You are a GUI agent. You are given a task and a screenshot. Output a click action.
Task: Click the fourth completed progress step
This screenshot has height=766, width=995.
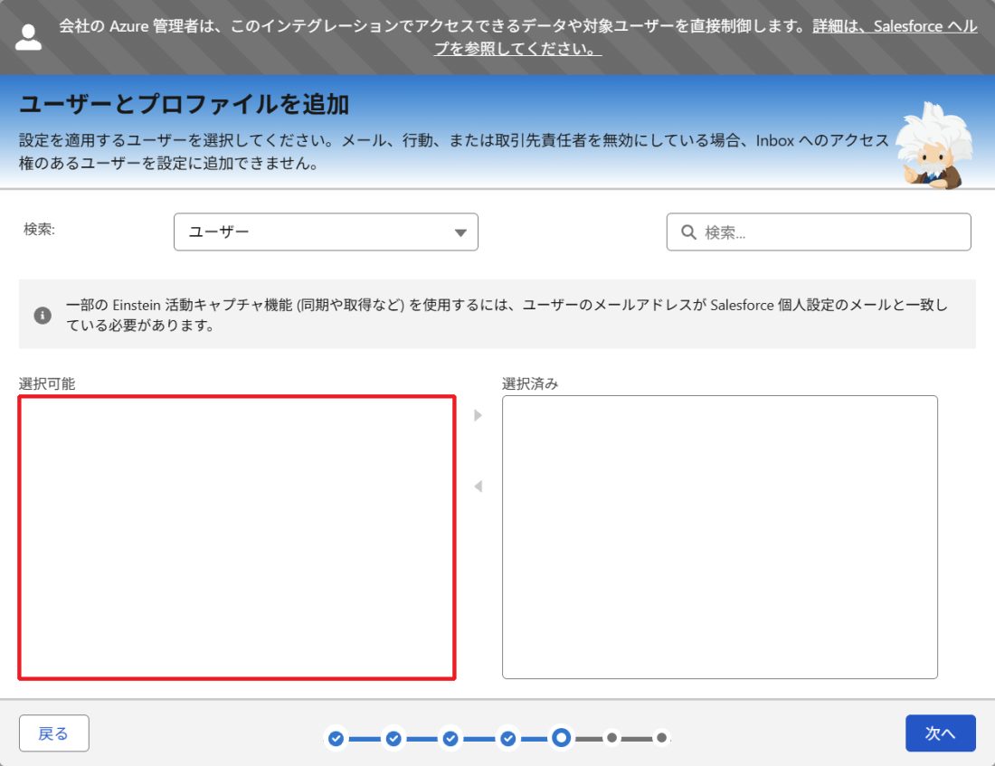507,738
